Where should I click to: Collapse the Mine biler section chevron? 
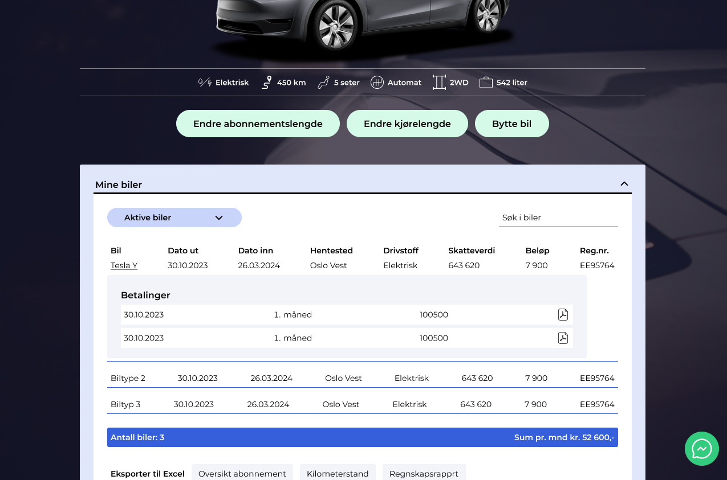tap(624, 184)
